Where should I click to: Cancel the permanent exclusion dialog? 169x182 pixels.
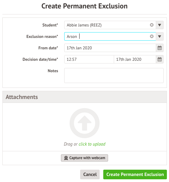pos(90,174)
